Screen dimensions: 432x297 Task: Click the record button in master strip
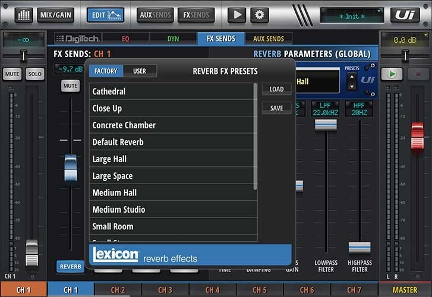(x=418, y=74)
